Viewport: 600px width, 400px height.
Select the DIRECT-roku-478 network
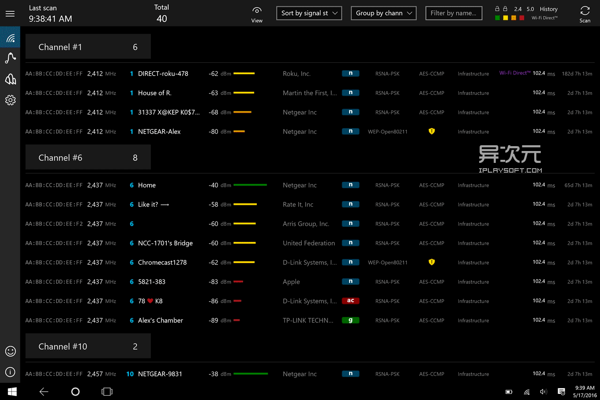(163, 74)
